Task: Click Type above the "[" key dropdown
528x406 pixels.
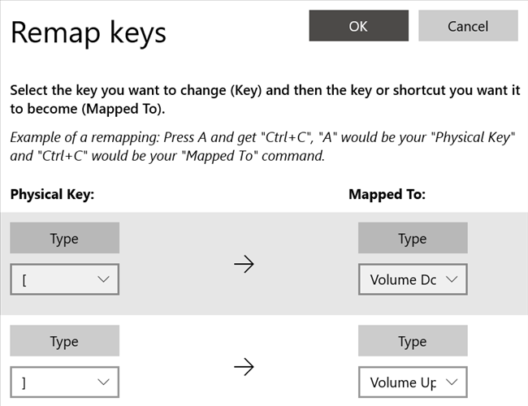Action: 64,239
